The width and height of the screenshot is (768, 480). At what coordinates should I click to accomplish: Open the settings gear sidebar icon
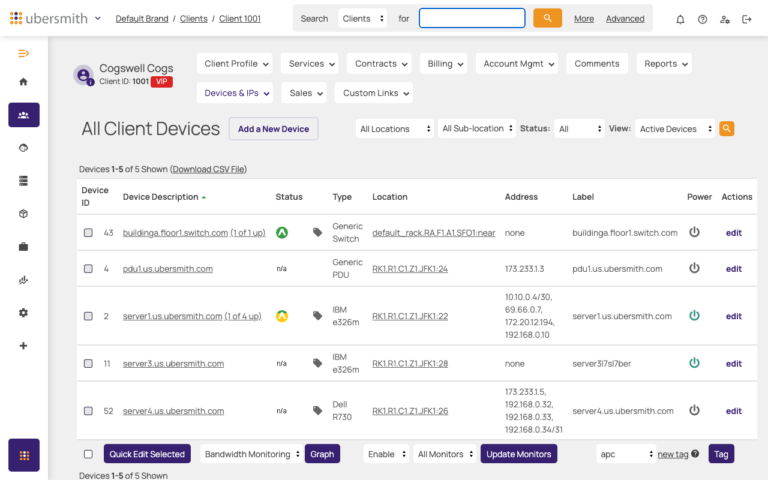tap(23, 313)
